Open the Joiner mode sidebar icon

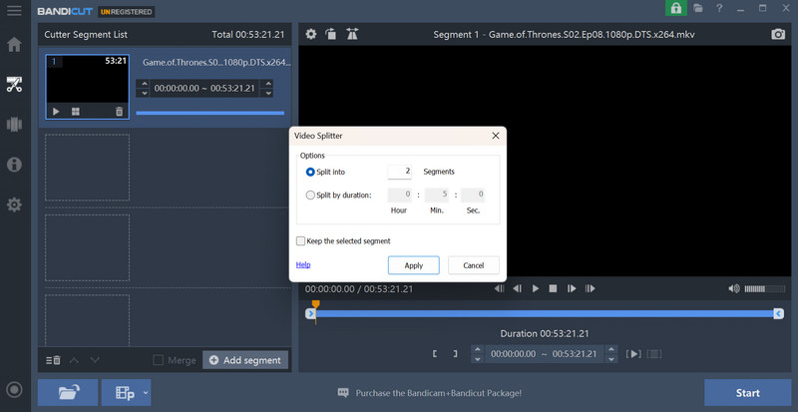(14, 125)
